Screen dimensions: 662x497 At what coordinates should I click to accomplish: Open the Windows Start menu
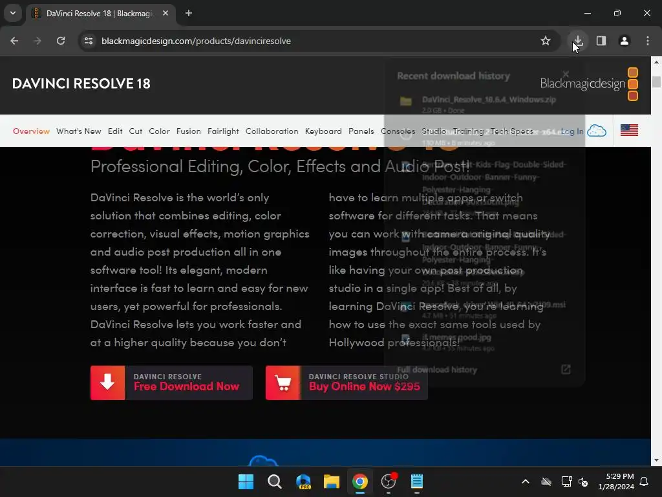pos(246,481)
